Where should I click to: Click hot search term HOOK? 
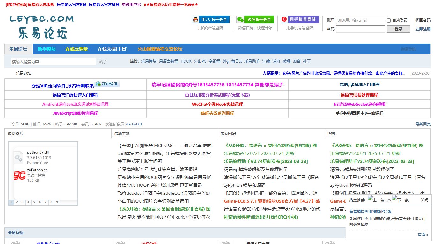click(x=186, y=61)
